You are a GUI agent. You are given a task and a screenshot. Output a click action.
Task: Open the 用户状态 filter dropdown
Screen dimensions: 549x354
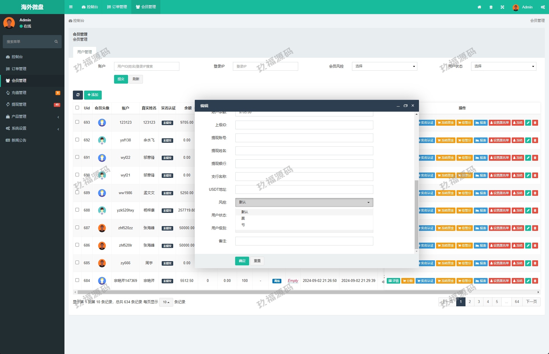pos(503,66)
